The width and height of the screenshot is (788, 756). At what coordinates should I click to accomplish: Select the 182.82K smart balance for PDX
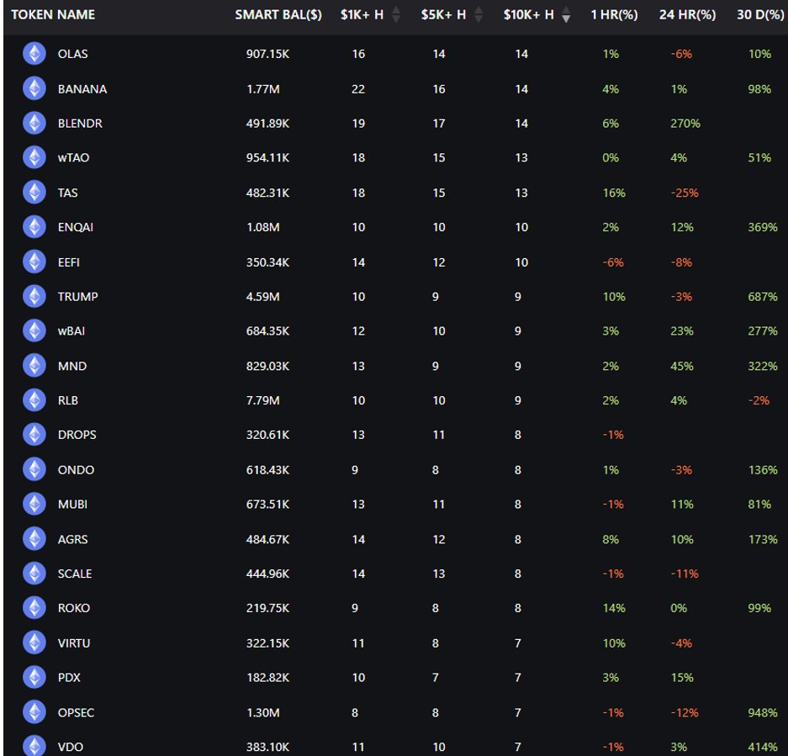click(x=268, y=678)
